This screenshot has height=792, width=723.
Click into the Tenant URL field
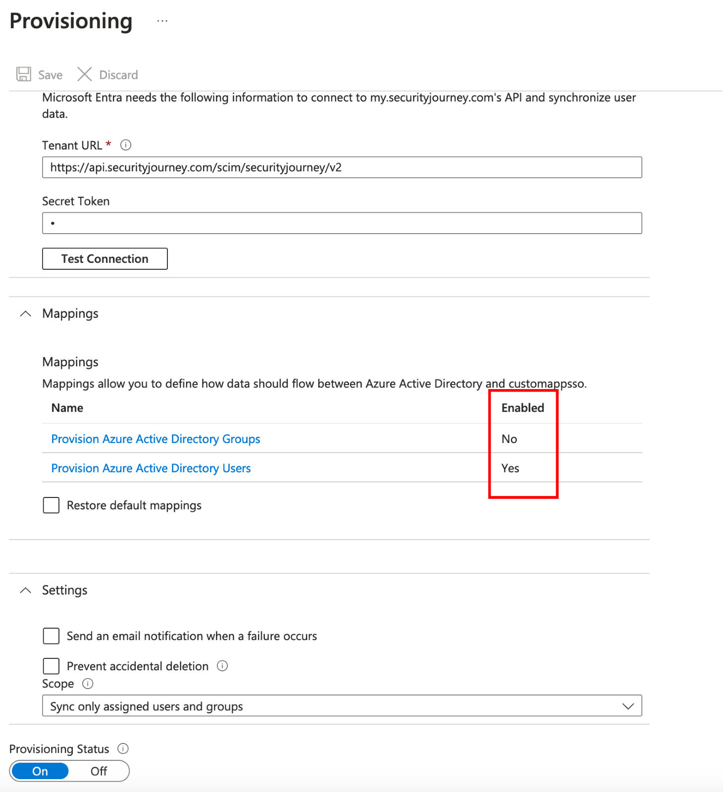pyautogui.click(x=342, y=167)
